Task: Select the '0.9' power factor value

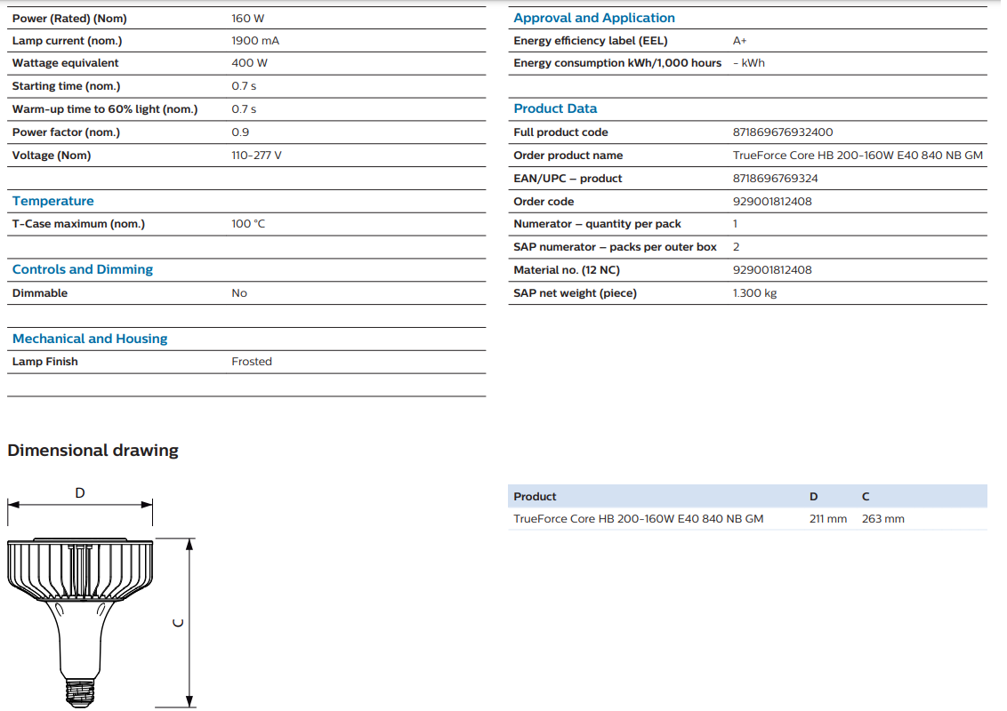Action: pyautogui.click(x=240, y=132)
